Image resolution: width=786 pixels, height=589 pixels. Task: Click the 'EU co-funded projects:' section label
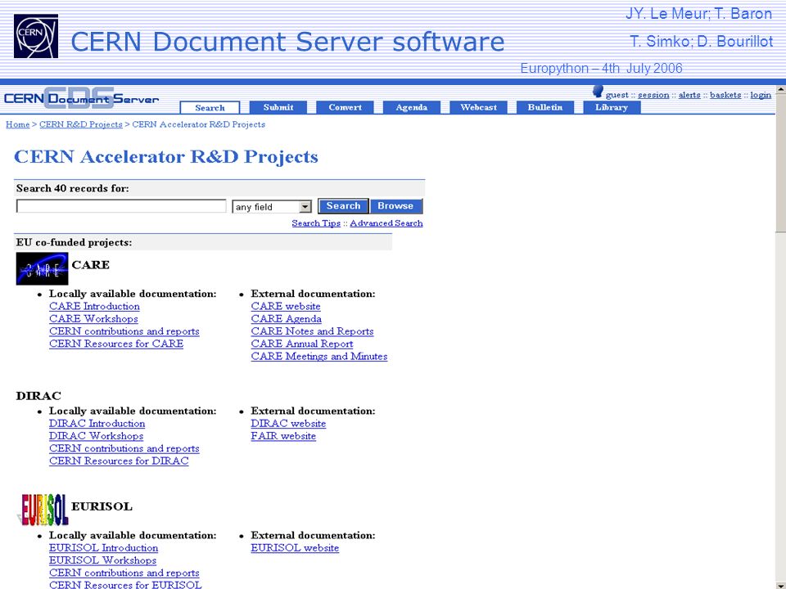pyautogui.click(x=75, y=243)
